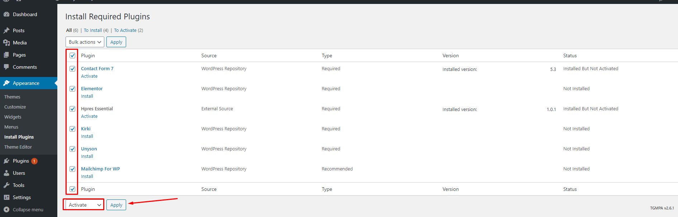Viewport: 678px width, 217px height.
Task: Click the Pages document icon
Action: (6, 55)
